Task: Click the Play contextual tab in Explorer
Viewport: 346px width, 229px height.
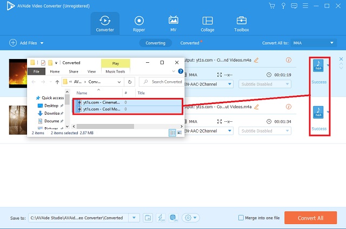Action: [x=115, y=63]
